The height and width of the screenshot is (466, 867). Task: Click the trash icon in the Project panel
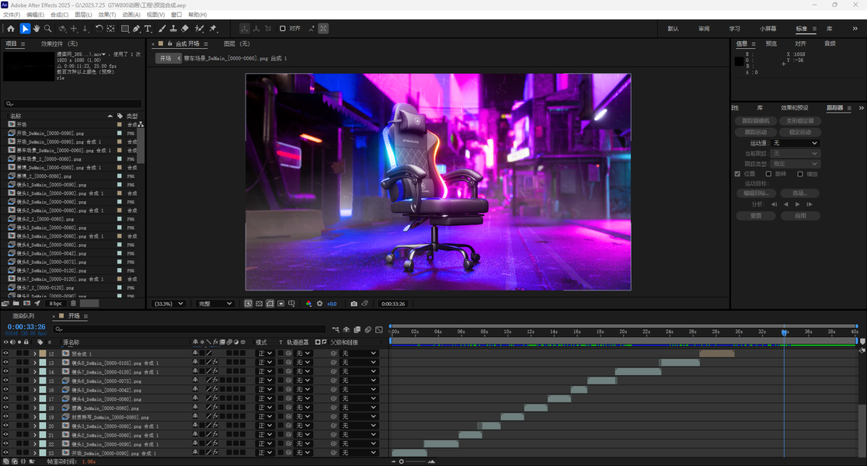point(73,304)
